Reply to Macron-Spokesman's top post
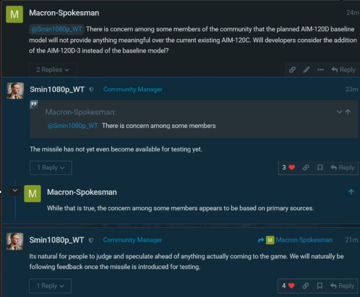 pos(343,69)
